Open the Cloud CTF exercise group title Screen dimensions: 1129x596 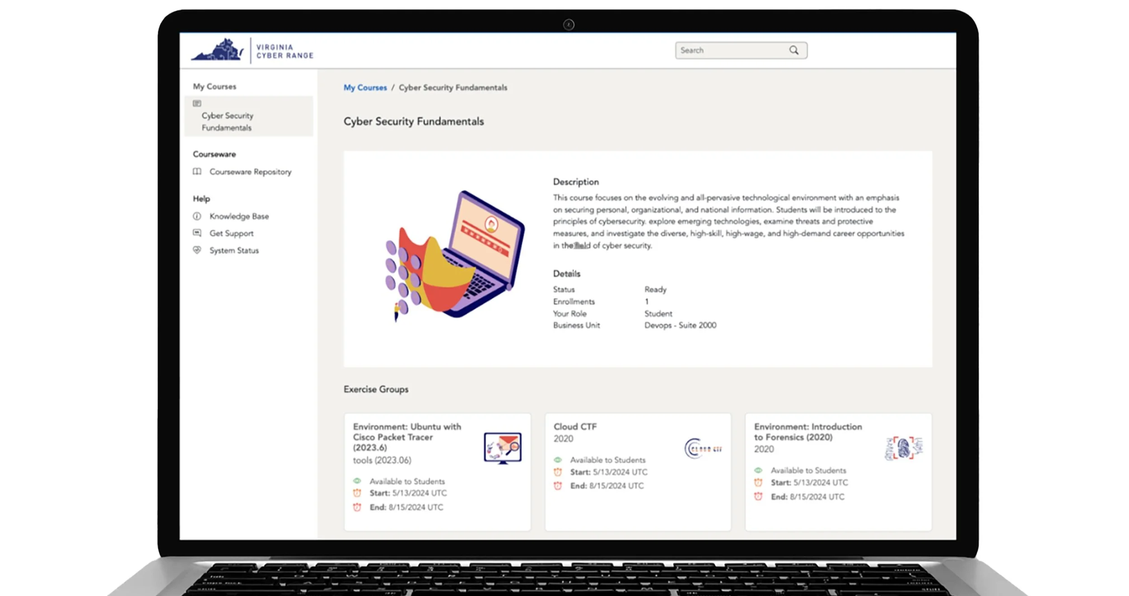575,427
